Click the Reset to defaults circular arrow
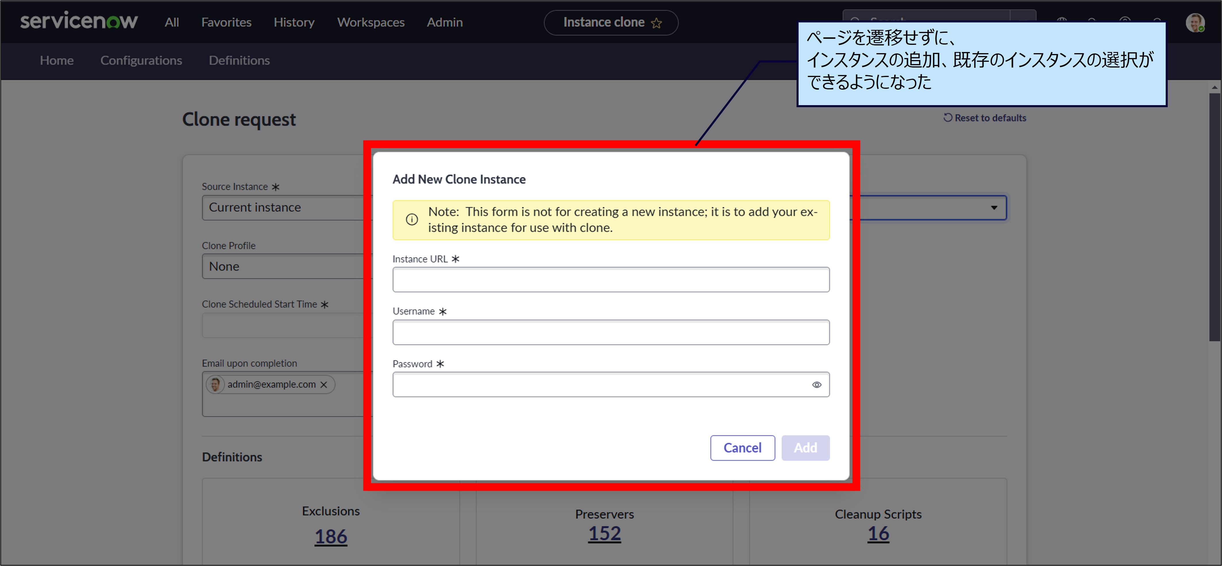The width and height of the screenshot is (1222, 566). (x=948, y=117)
